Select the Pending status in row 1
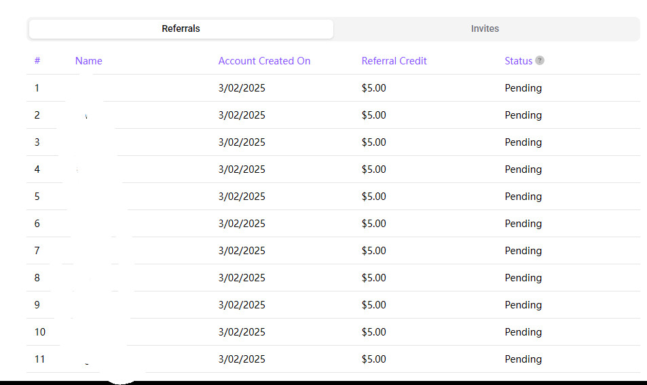 523,88
